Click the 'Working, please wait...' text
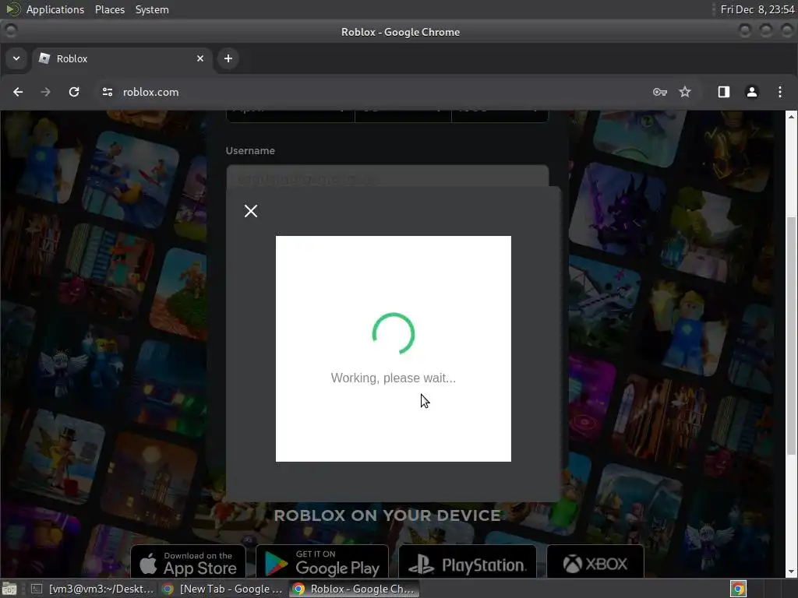This screenshot has height=598, width=798. click(393, 378)
